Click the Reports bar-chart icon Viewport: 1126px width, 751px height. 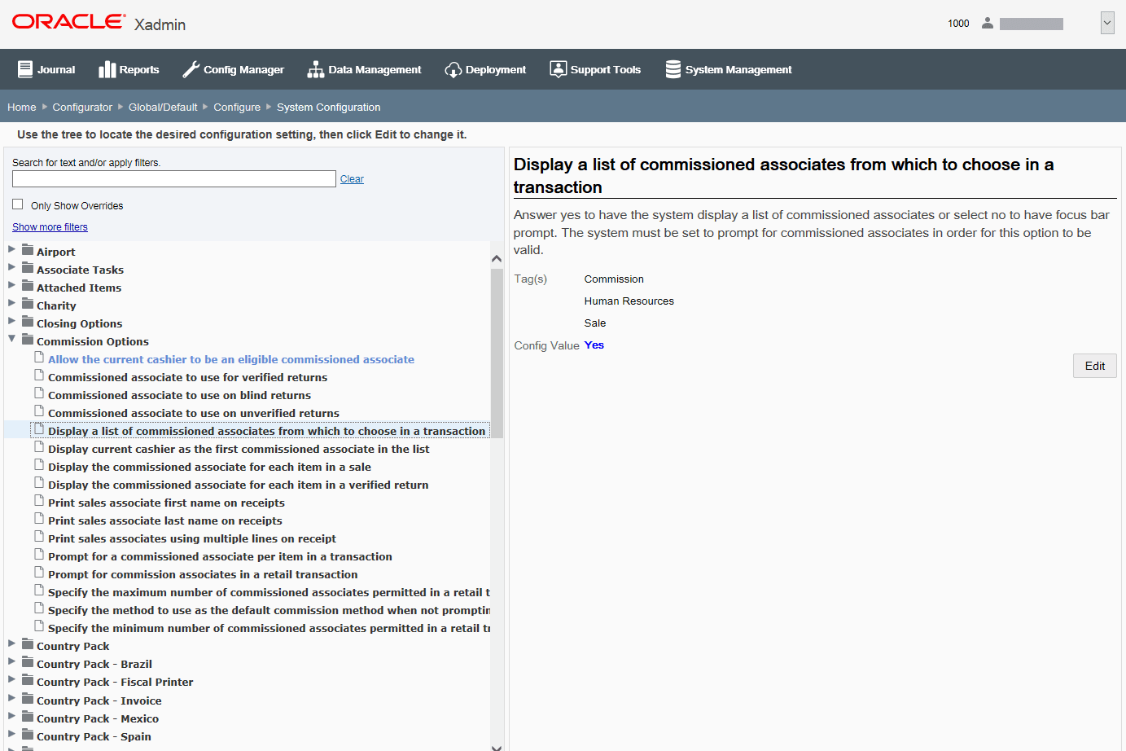click(108, 69)
